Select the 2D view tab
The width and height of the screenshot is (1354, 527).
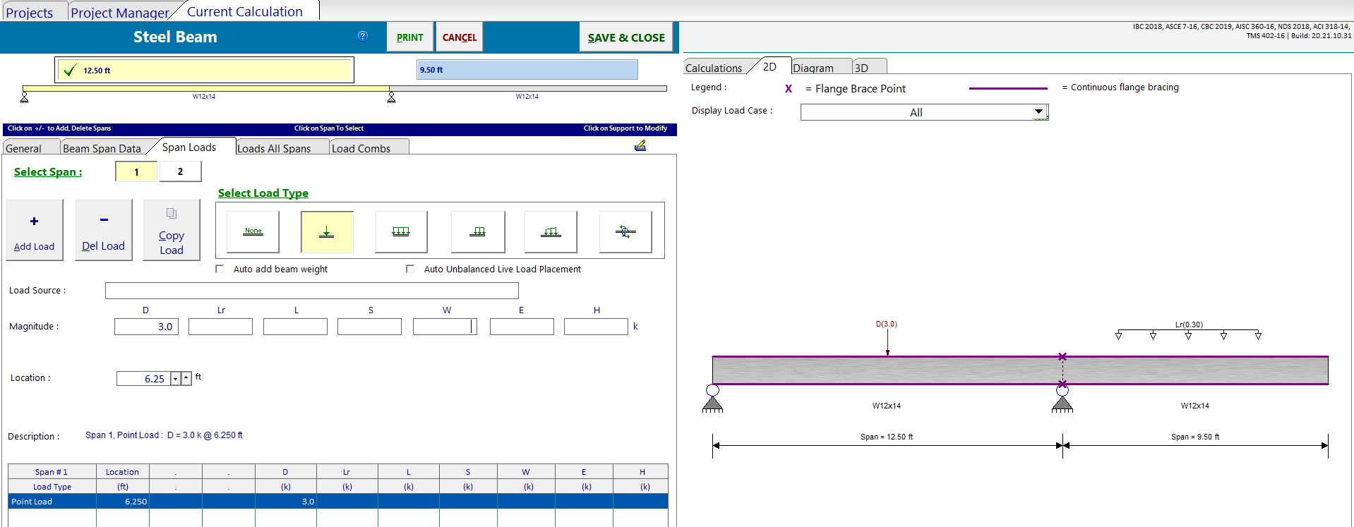pos(769,66)
